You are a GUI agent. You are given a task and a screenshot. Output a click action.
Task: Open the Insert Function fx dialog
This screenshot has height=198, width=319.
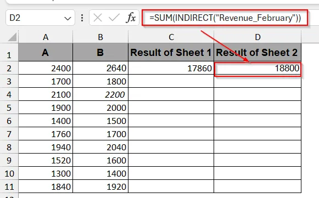(x=131, y=18)
